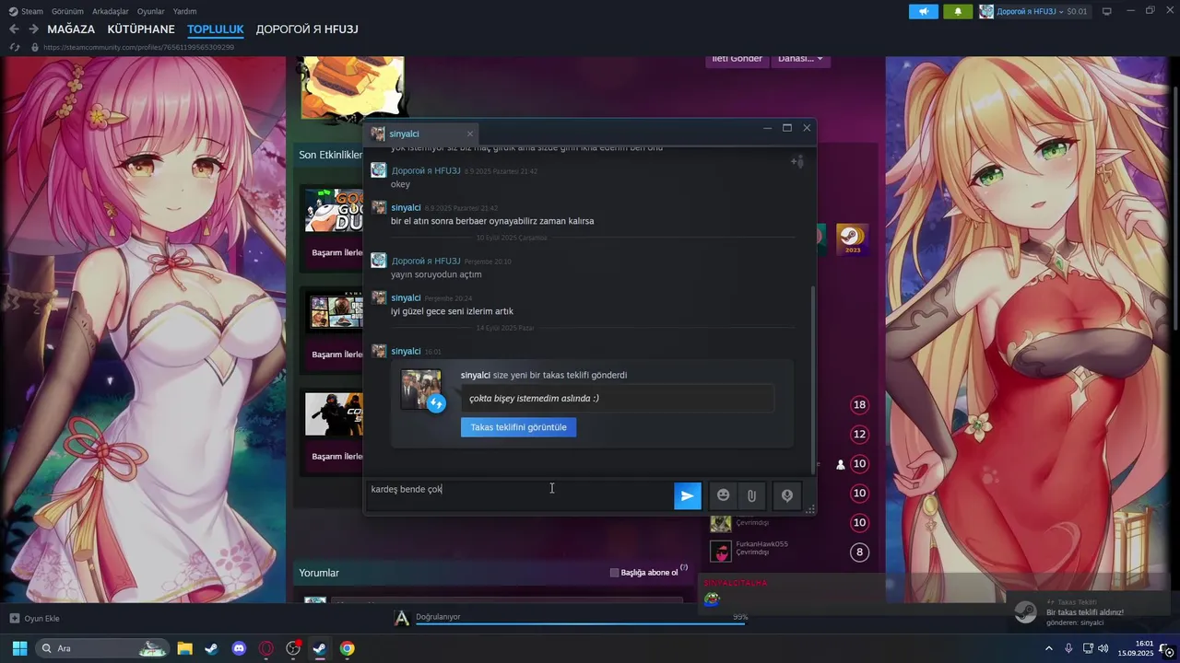Click the profile URL address bar
Viewport: 1180px width, 663px height.
point(138,47)
